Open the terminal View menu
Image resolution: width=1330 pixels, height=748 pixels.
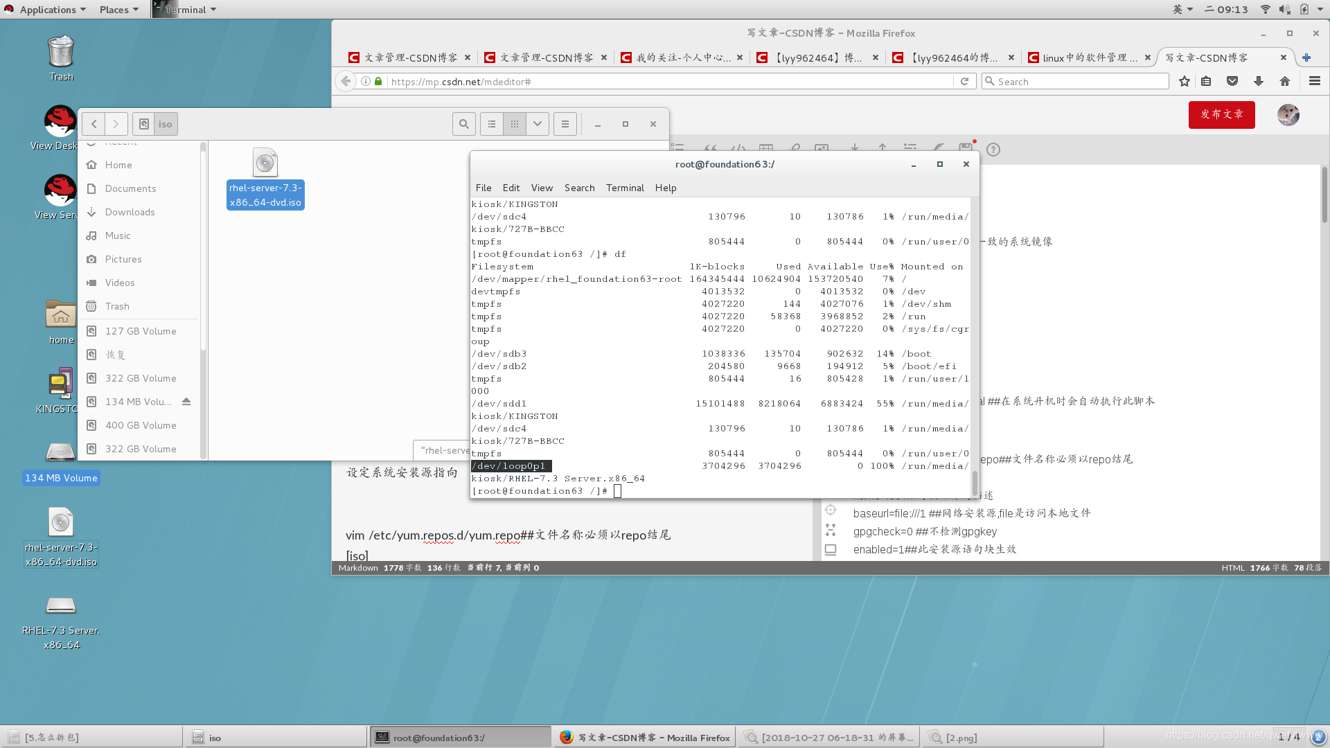[x=542, y=188]
